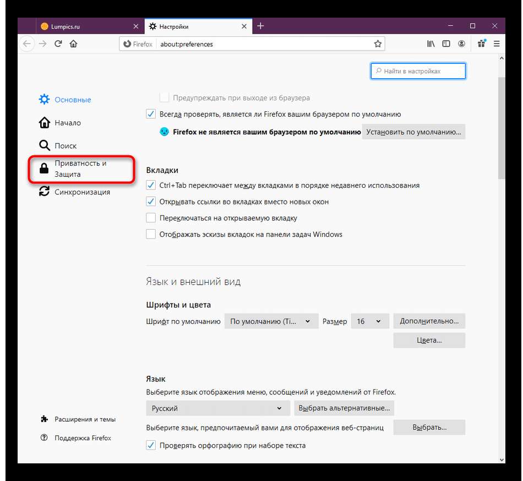Open the Русский language dropdown

[x=218, y=408]
